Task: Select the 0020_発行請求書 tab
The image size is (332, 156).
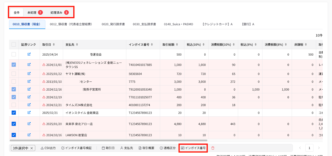Action: (113, 24)
